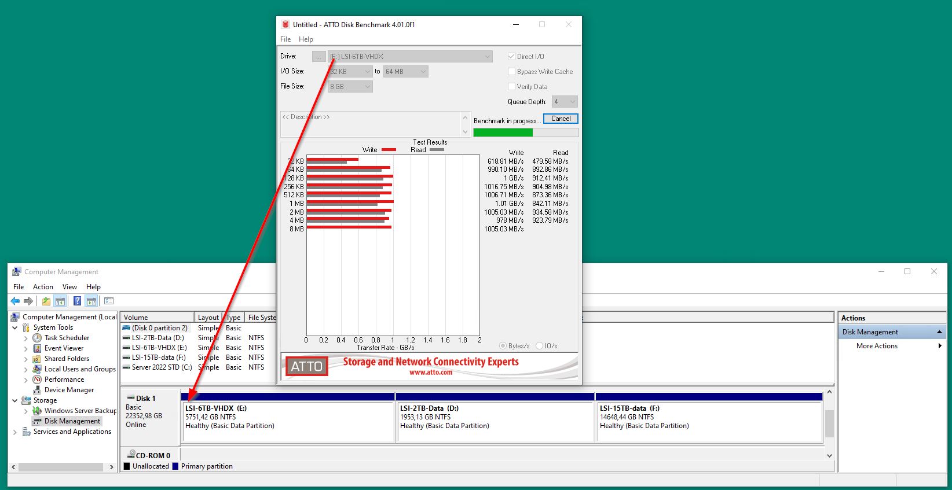Expand the Event Viewer tree node
952x490 pixels.
pos(25,348)
